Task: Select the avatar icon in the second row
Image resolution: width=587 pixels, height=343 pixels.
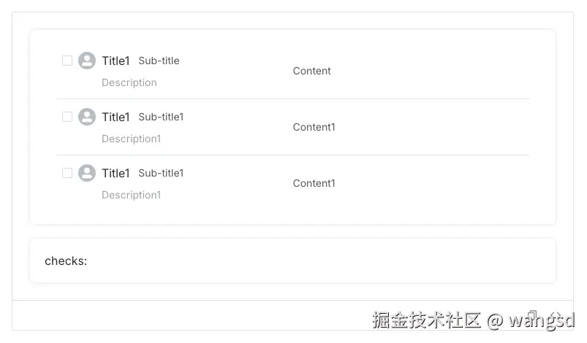Action: [87, 117]
